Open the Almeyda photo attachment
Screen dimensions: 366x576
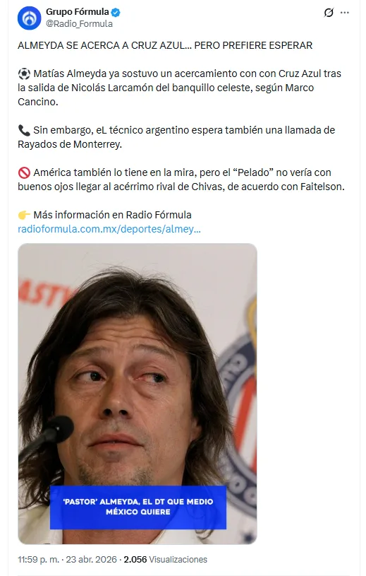[x=138, y=394]
